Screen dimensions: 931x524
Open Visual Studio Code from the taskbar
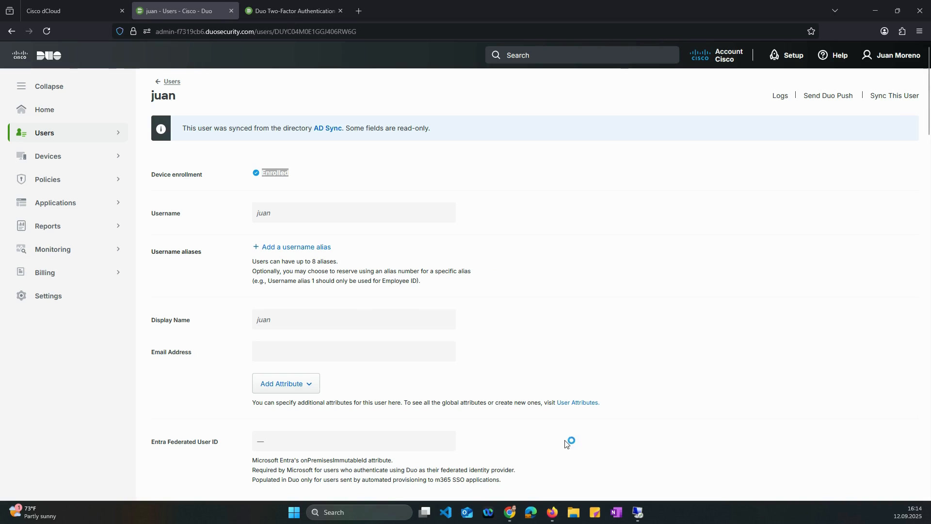(x=446, y=512)
